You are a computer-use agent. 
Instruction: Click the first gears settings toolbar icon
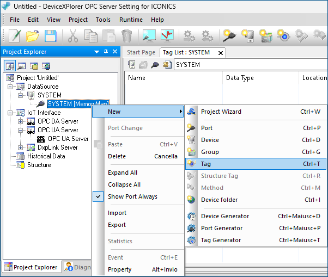[x=189, y=36]
